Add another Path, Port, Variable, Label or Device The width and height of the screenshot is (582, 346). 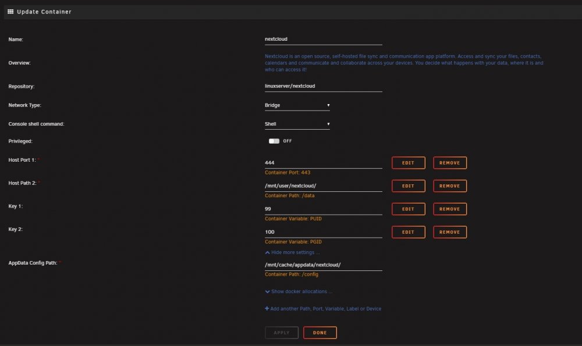323,309
